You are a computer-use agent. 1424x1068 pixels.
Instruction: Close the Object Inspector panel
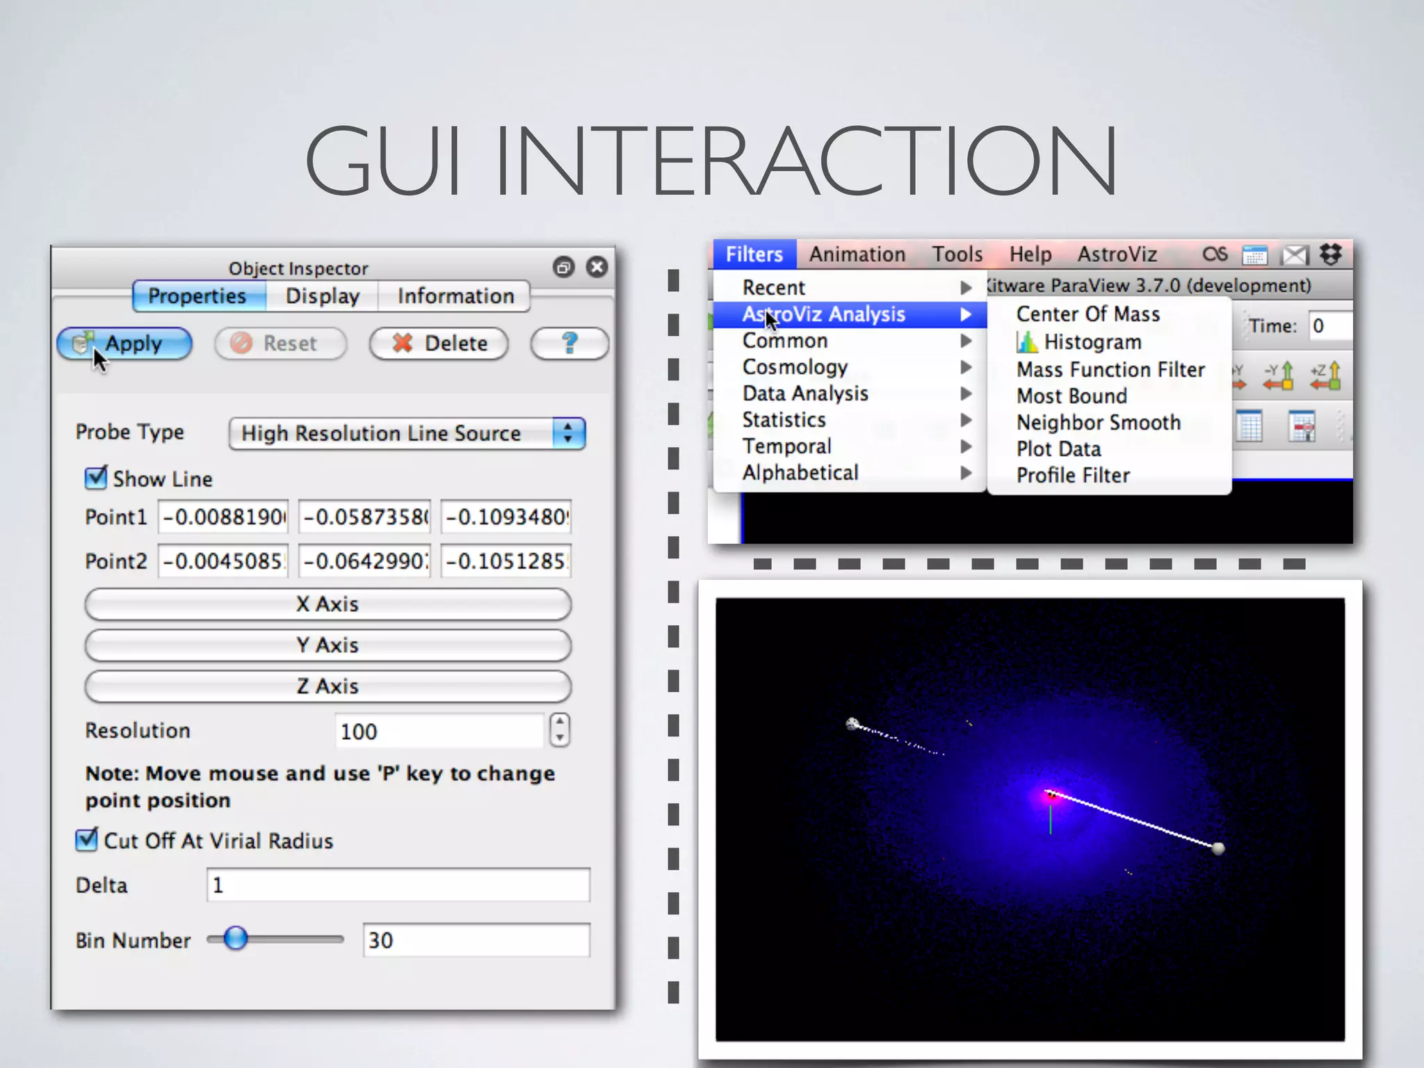597,267
